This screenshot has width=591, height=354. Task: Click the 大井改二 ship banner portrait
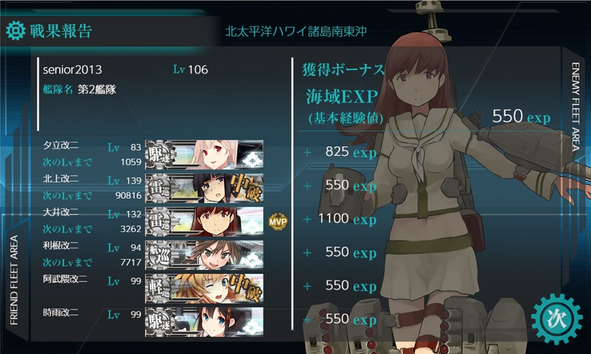[x=204, y=221]
